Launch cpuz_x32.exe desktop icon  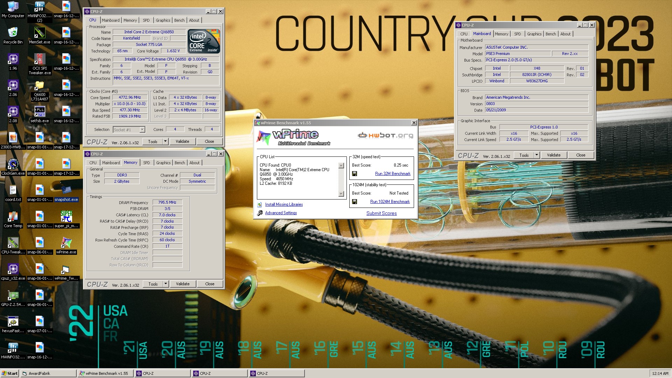(x=13, y=272)
